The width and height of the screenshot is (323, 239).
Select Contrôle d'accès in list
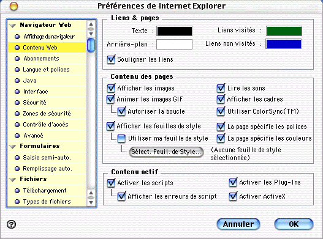pyautogui.click(x=47, y=125)
